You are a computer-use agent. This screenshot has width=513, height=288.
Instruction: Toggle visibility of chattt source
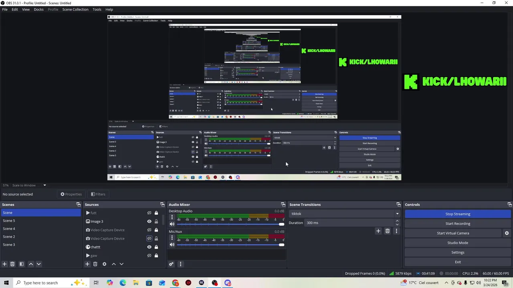(149, 247)
